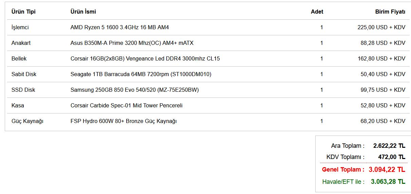Click the Genel Toplam amount 3.094,22 TL
Screen dimensions: 411x194
click(x=387, y=170)
